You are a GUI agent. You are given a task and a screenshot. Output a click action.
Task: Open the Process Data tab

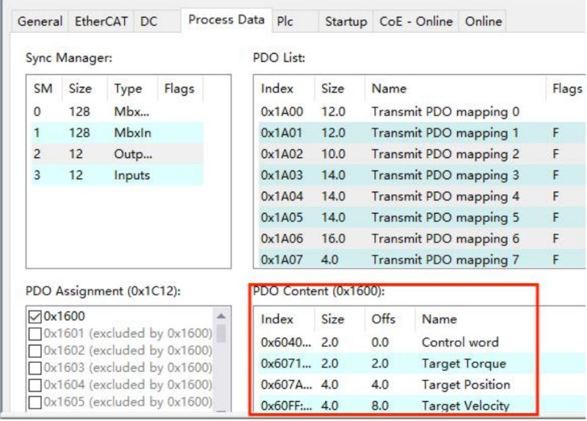coord(227,20)
